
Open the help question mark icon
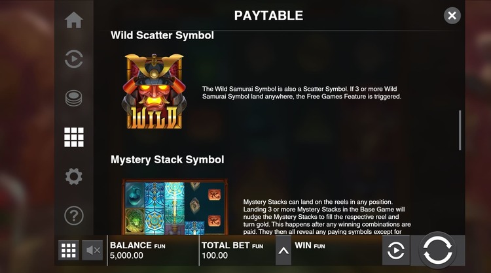[74, 216]
